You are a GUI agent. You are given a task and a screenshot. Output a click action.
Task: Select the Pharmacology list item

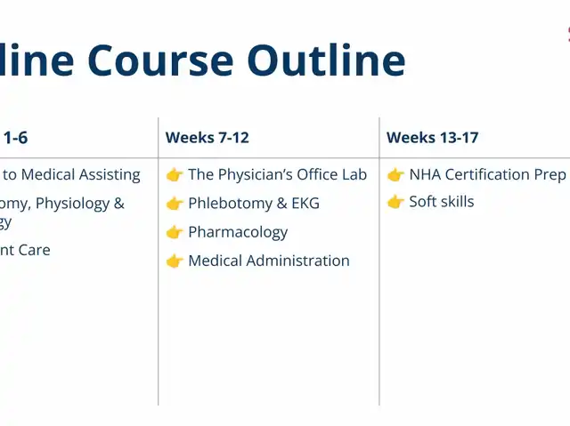(x=238, y=232)
